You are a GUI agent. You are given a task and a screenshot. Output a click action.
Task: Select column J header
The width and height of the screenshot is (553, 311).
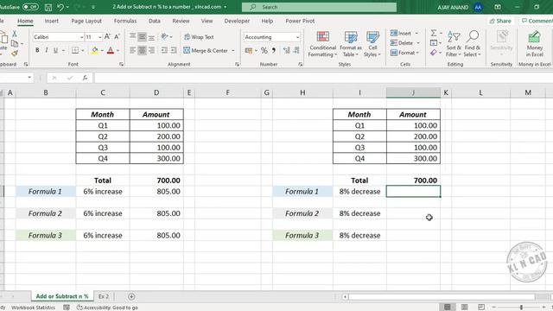tap(413, 92)
